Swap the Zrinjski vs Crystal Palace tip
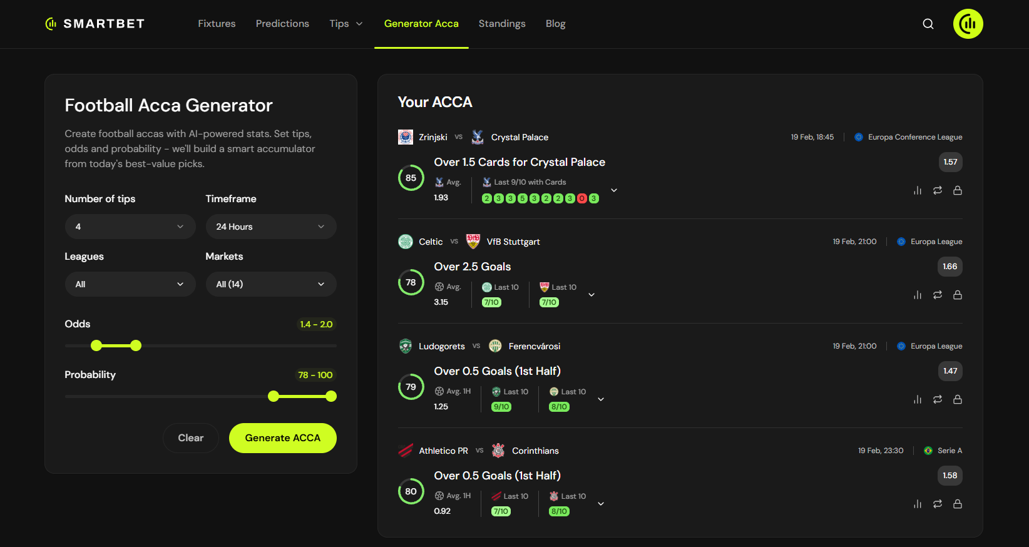Viewport: 1029px width, 547px height. (x=938, y=190)
